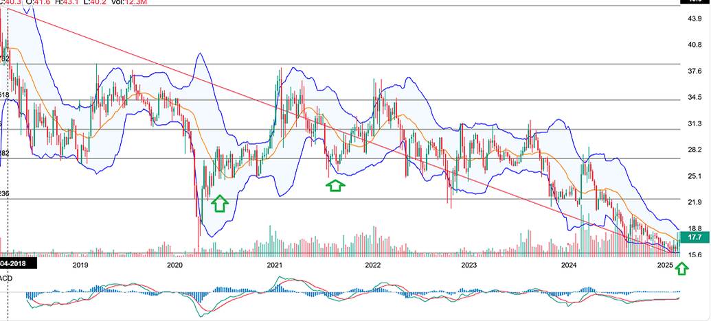Viewport: 711px width, 321px height.
Task: Select the 2019 label on time axis
Action: pyautogui.click(x=80, y=264)
